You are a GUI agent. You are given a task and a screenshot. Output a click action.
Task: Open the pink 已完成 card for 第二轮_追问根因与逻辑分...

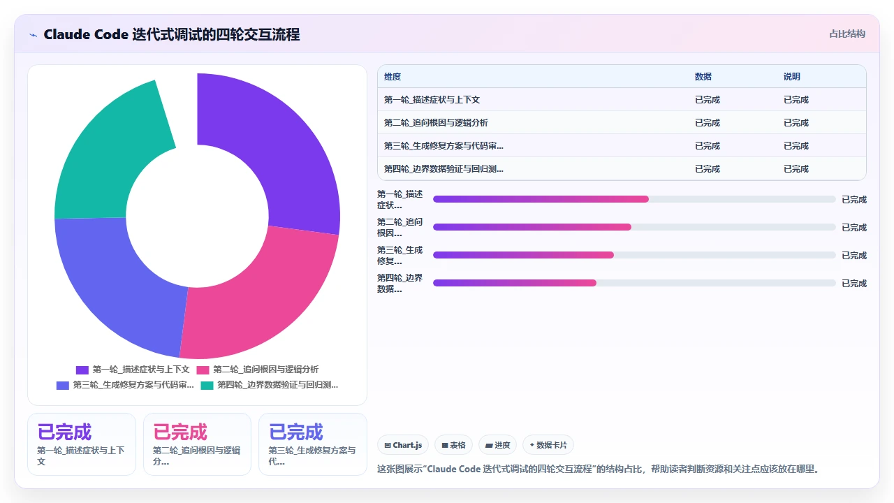pos(197,444)
